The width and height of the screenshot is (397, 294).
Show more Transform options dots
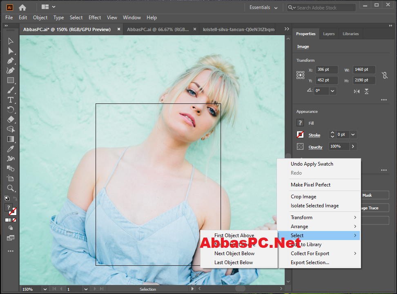pos(384,100)
